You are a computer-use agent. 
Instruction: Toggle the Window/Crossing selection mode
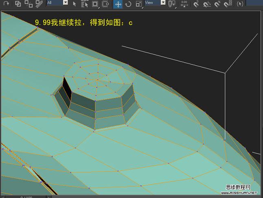(x=105, y=4)
